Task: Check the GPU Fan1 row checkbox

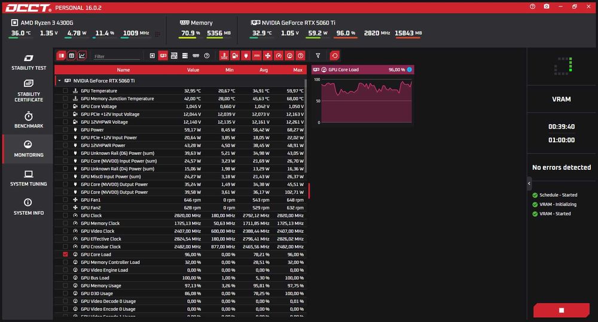Action: click(65, 199)
